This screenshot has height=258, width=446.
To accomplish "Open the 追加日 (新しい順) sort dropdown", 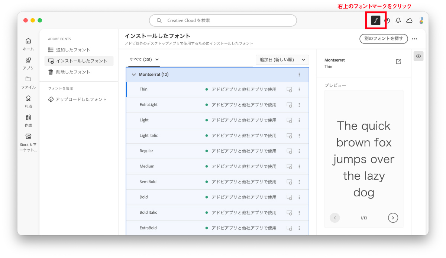I will 282,60.
